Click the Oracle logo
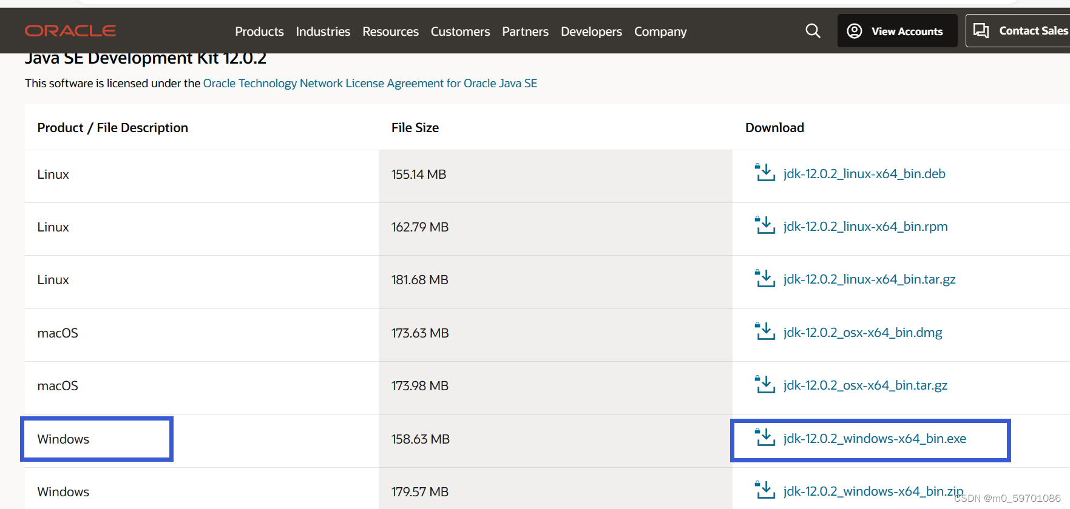The width and height of the screenshot is (1070, 509). pyautogui.click(x=70, y=31)
